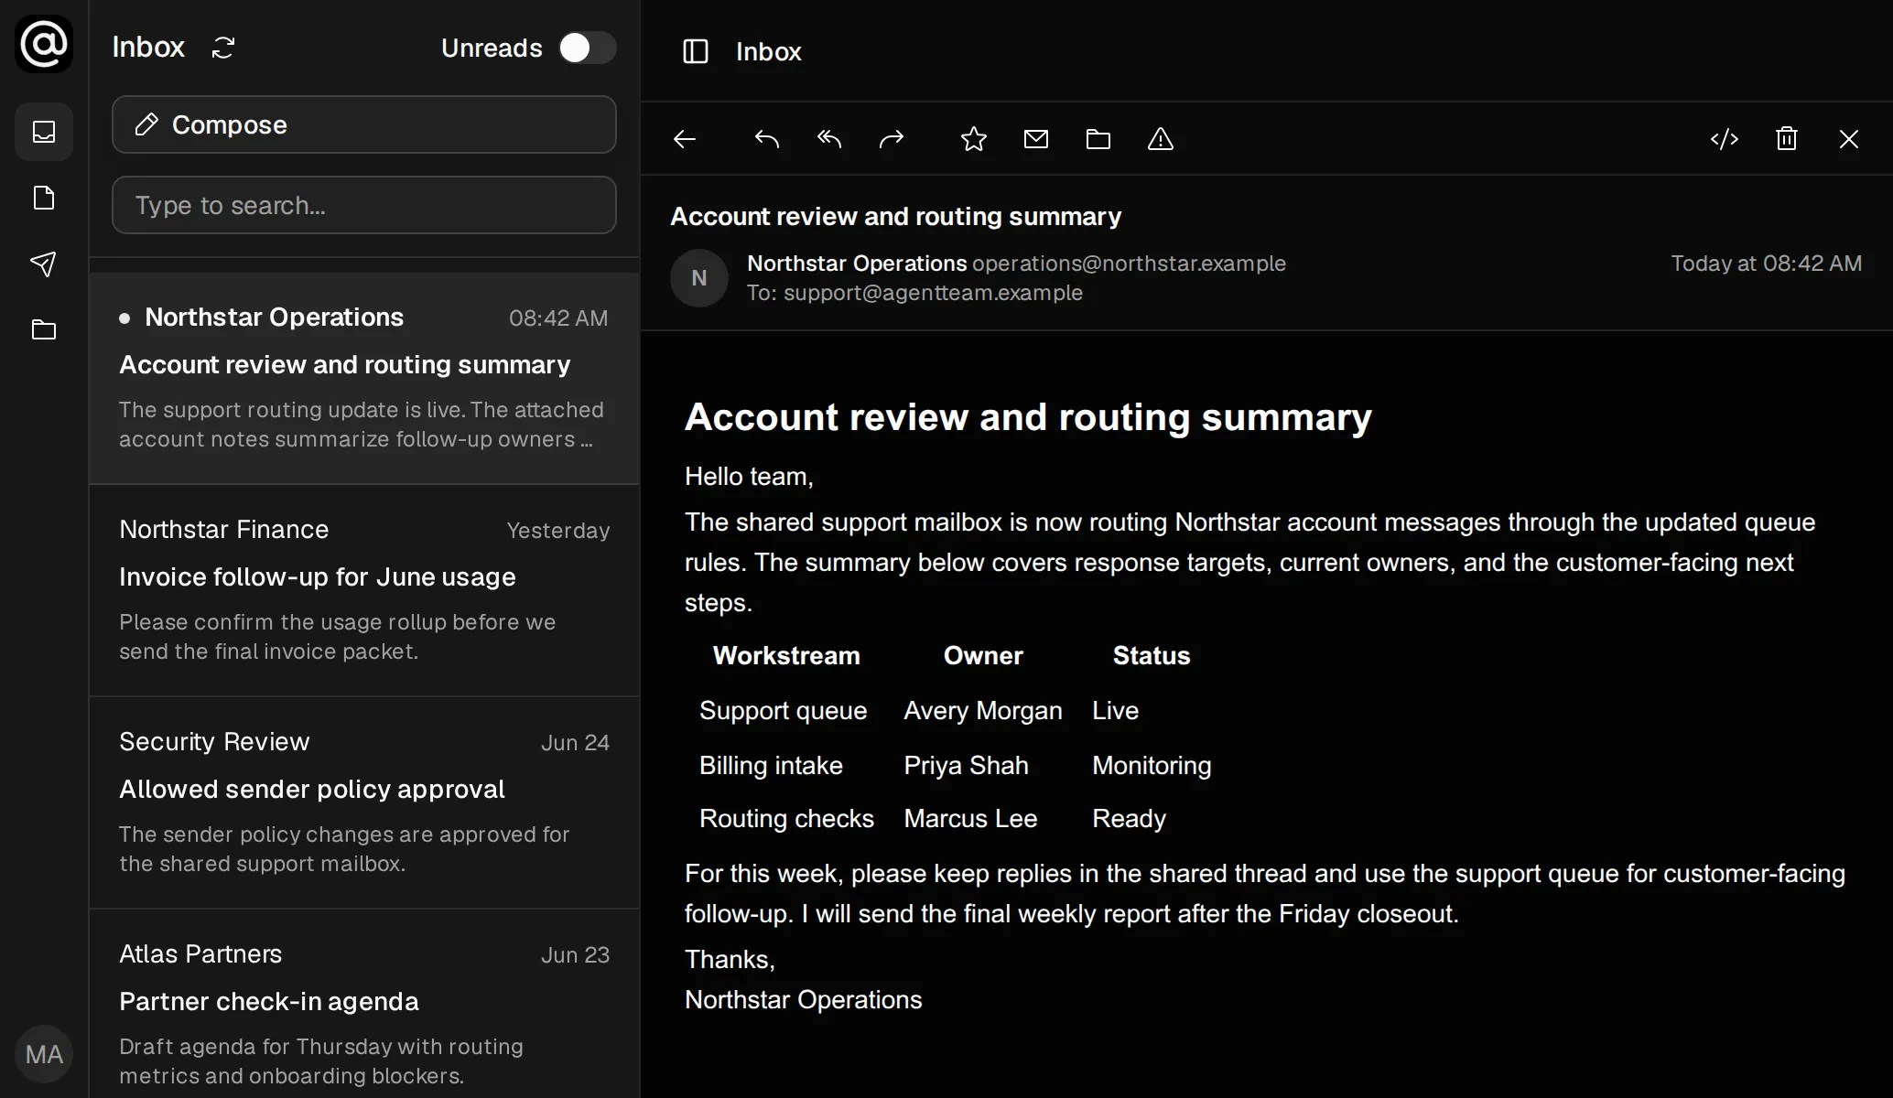Select the Marcus Lee cell
This screenshot has width=1893, height=1098.
[x=970, y=819]
